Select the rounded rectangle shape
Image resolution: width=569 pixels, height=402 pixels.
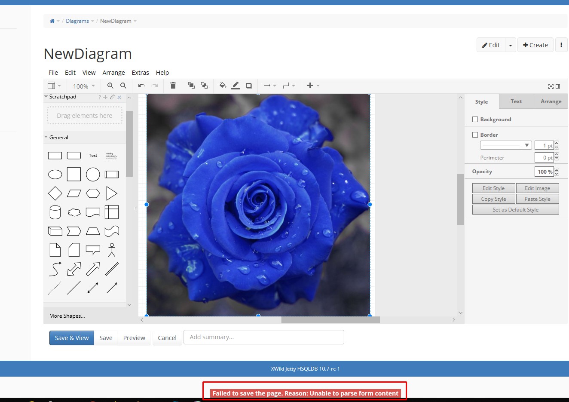click(74, 156)
